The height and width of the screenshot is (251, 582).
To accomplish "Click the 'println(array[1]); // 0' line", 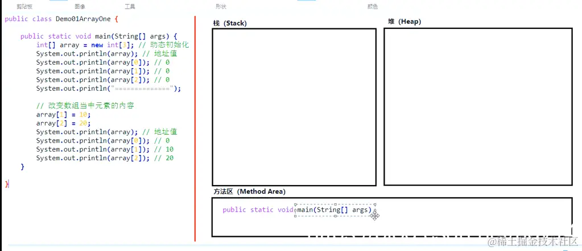I will click(103, 71).
